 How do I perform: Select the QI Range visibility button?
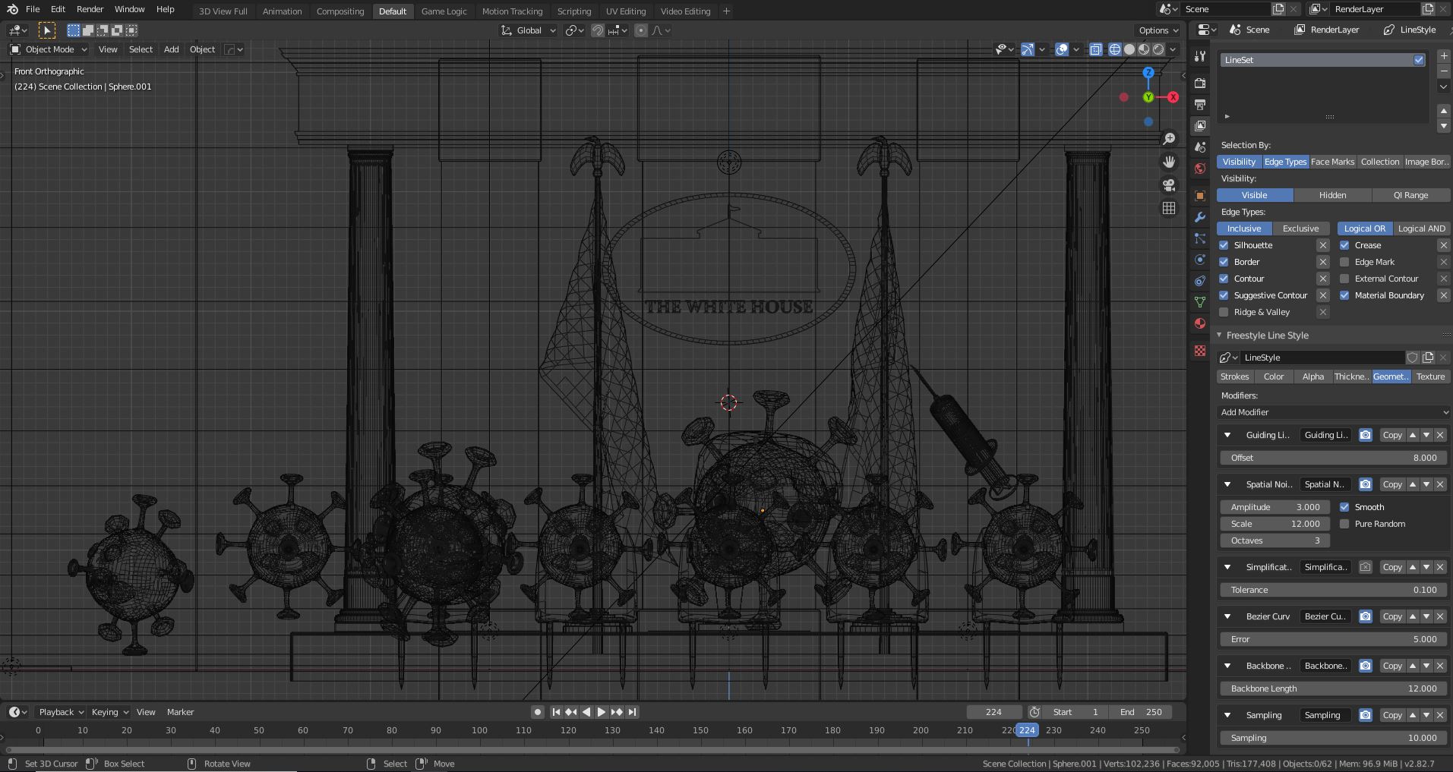pos(1410,195)
